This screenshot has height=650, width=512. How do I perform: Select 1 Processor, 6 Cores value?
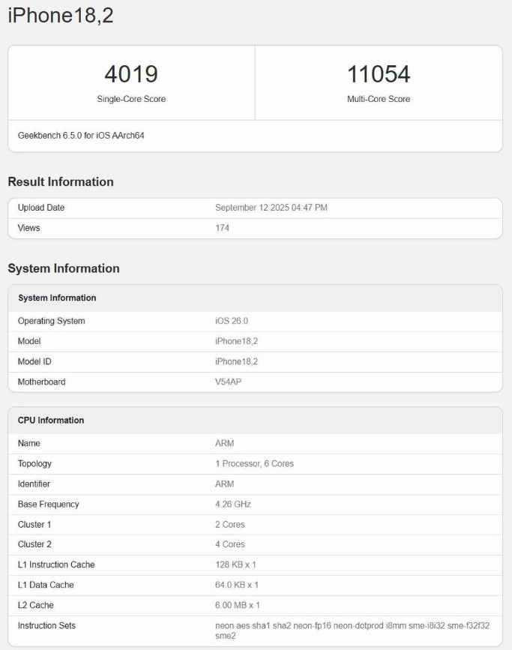[x=254, y=463]
